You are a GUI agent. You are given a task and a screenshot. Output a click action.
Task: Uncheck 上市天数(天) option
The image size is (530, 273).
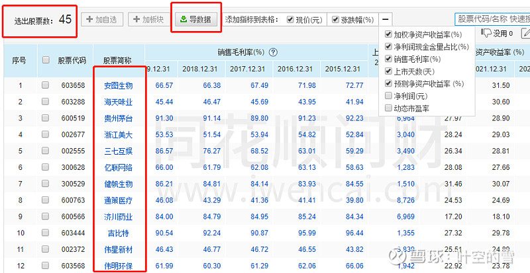(x=388, y=71)
